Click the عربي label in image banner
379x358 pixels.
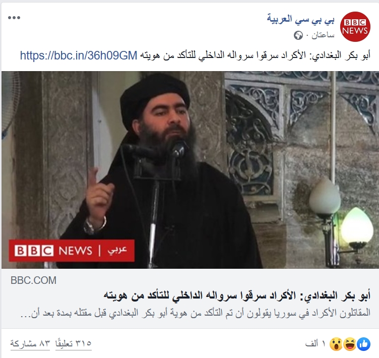(x=117, y=251)
